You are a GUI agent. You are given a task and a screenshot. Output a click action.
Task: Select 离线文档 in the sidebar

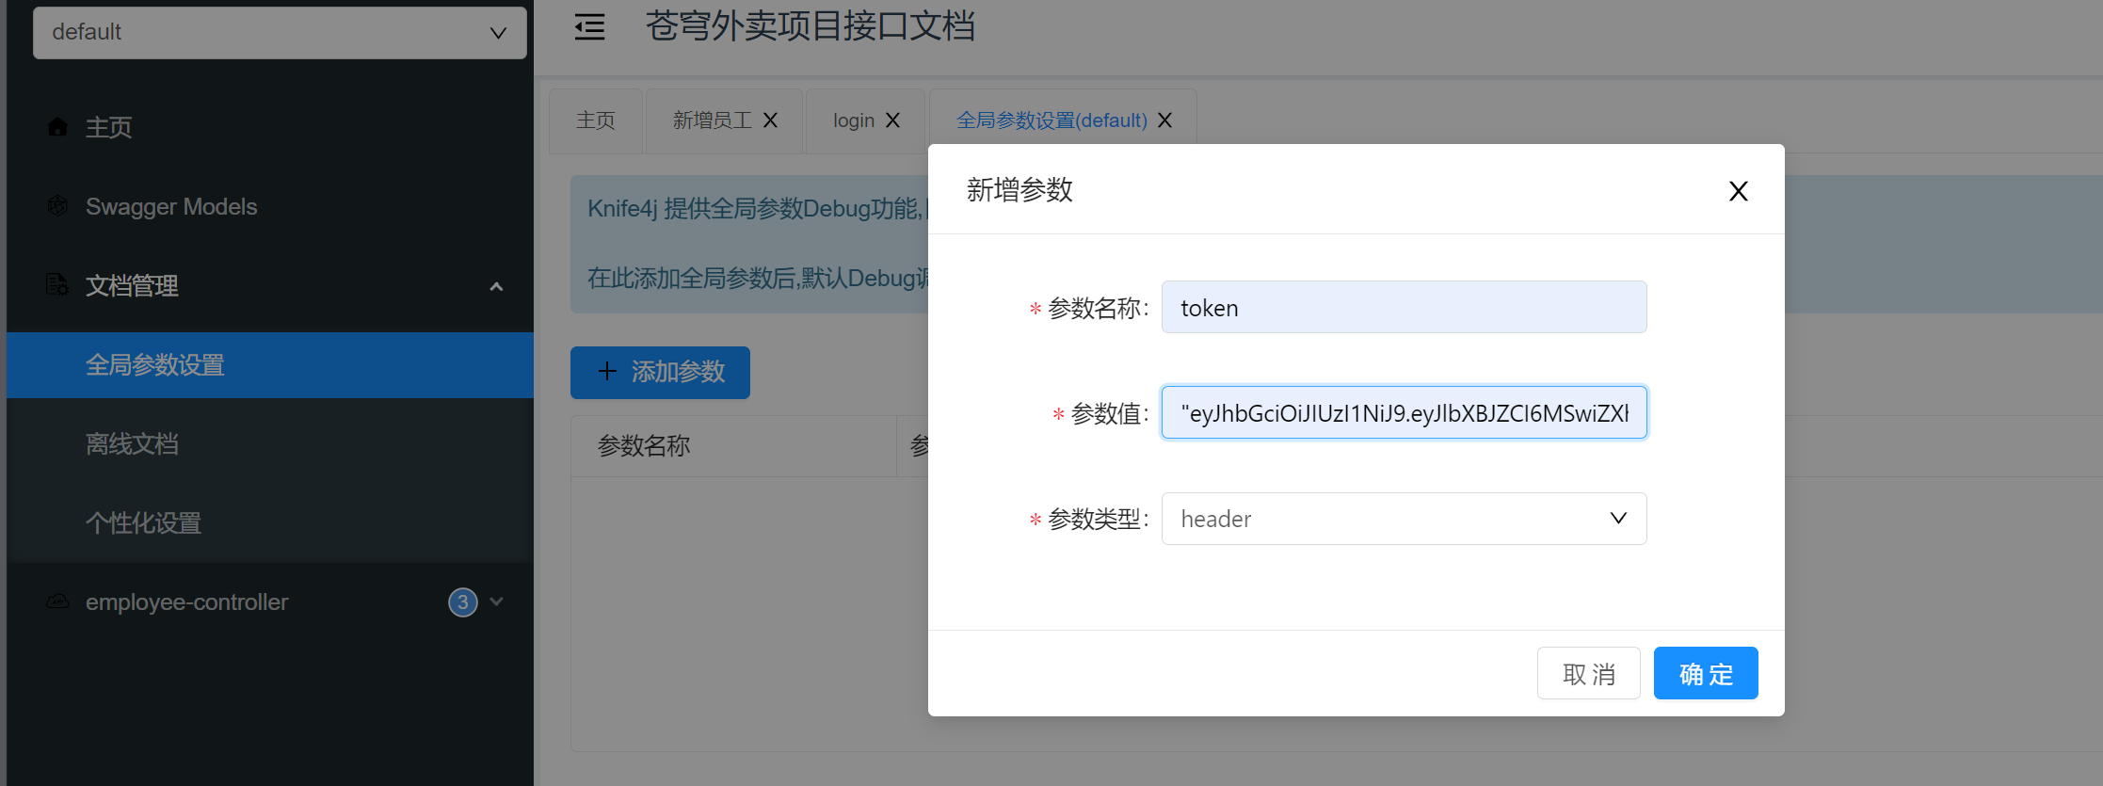tap(132, 443)
